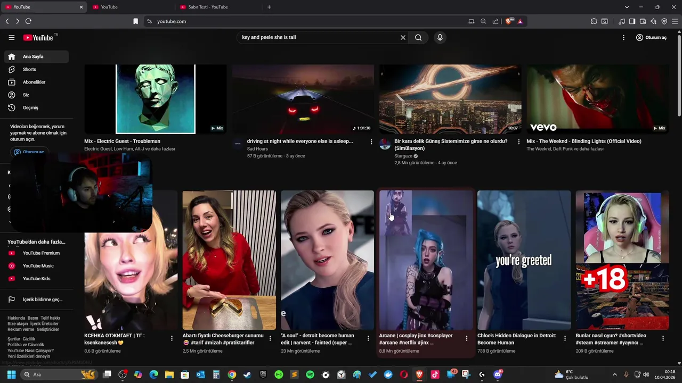Open Steam from the taskbar
Image resolution: width=682 pixels, height=383 pixels.
click(247, 374)
